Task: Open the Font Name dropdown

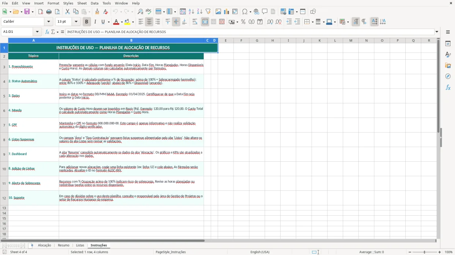Action: pyautogui.click(x=49, y=22)
